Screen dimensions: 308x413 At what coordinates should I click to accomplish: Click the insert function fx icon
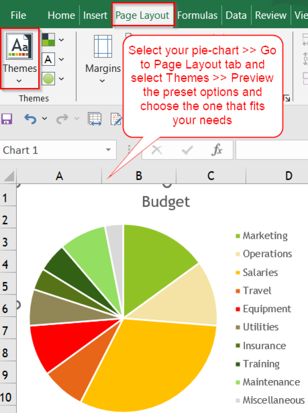[217, 150]
